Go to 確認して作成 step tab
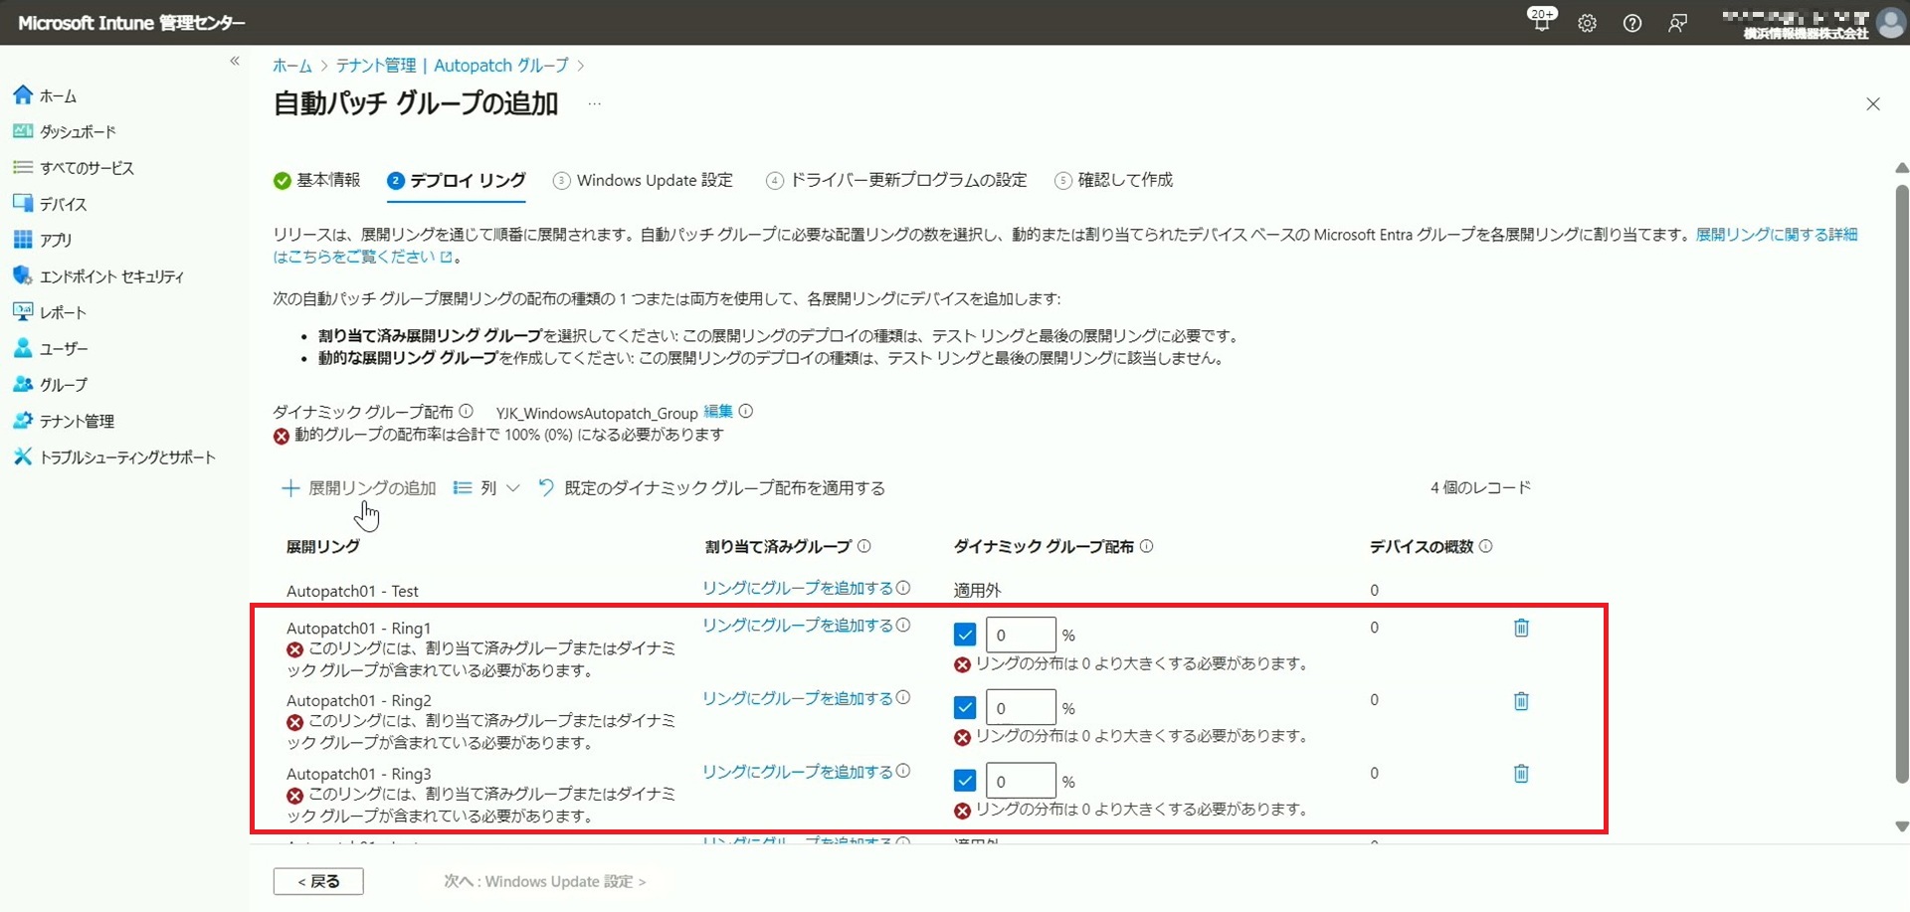 tap(1114, 180)
